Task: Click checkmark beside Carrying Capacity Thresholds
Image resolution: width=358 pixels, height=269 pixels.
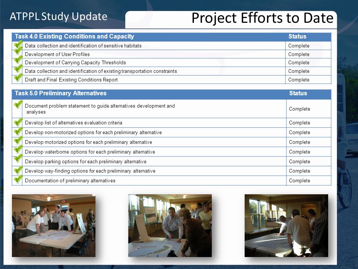Action: [18, 60]
